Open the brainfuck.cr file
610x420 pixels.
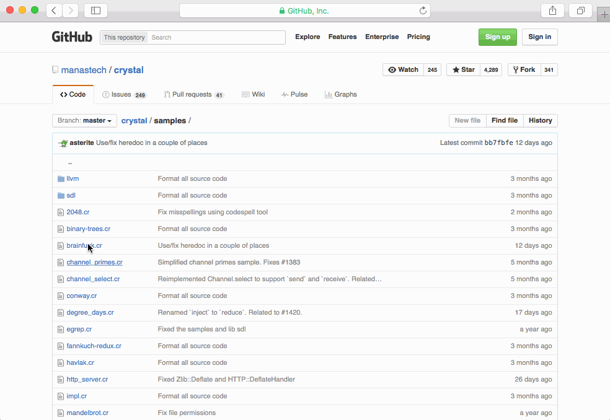tap(84, 246)
